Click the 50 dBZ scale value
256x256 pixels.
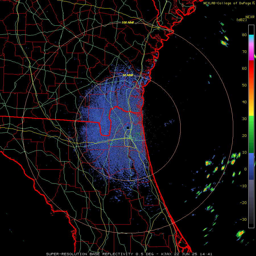[244, 85]
